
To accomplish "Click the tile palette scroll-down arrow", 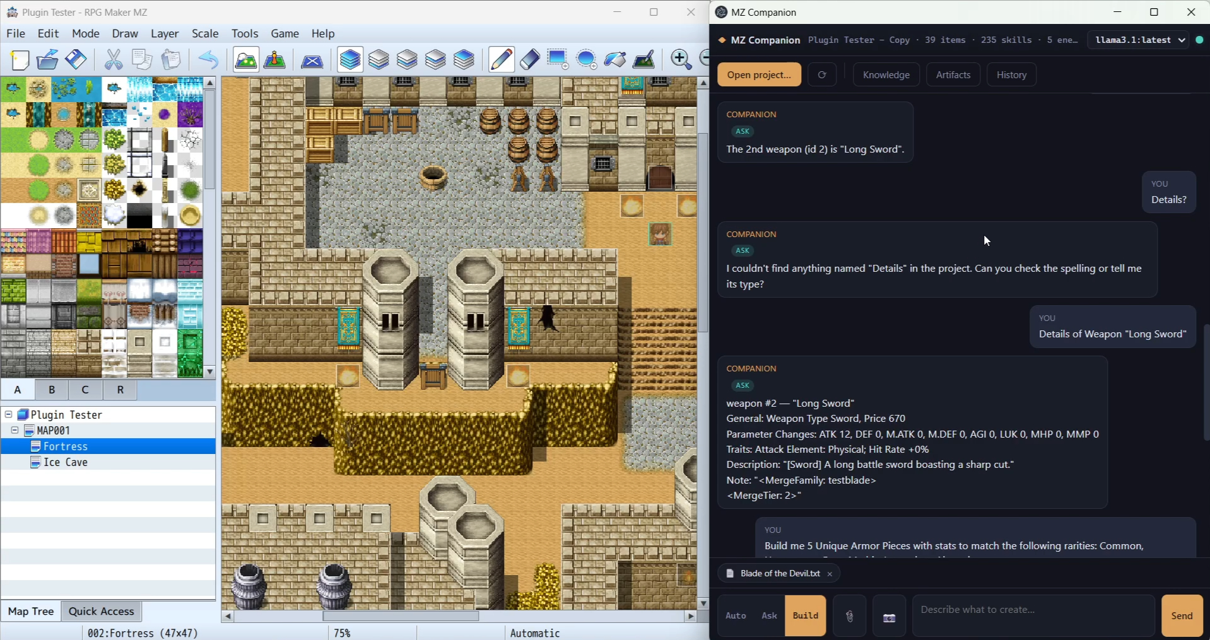I will tap(210, 372).
